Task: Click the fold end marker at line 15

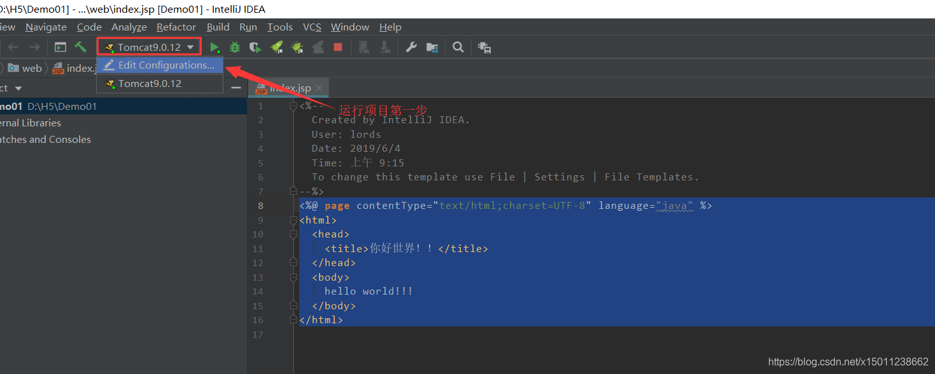Action: point(293,305)
